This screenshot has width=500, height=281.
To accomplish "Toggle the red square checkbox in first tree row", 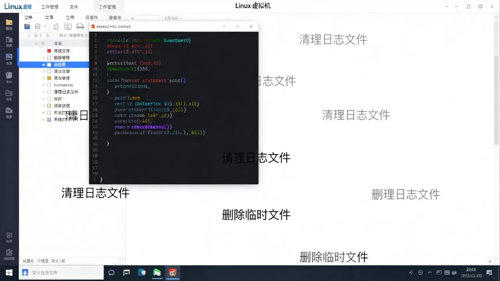I will point(49,51).
